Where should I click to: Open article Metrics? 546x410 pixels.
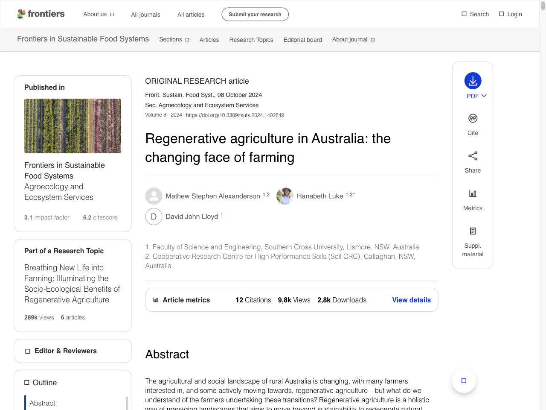472,193
